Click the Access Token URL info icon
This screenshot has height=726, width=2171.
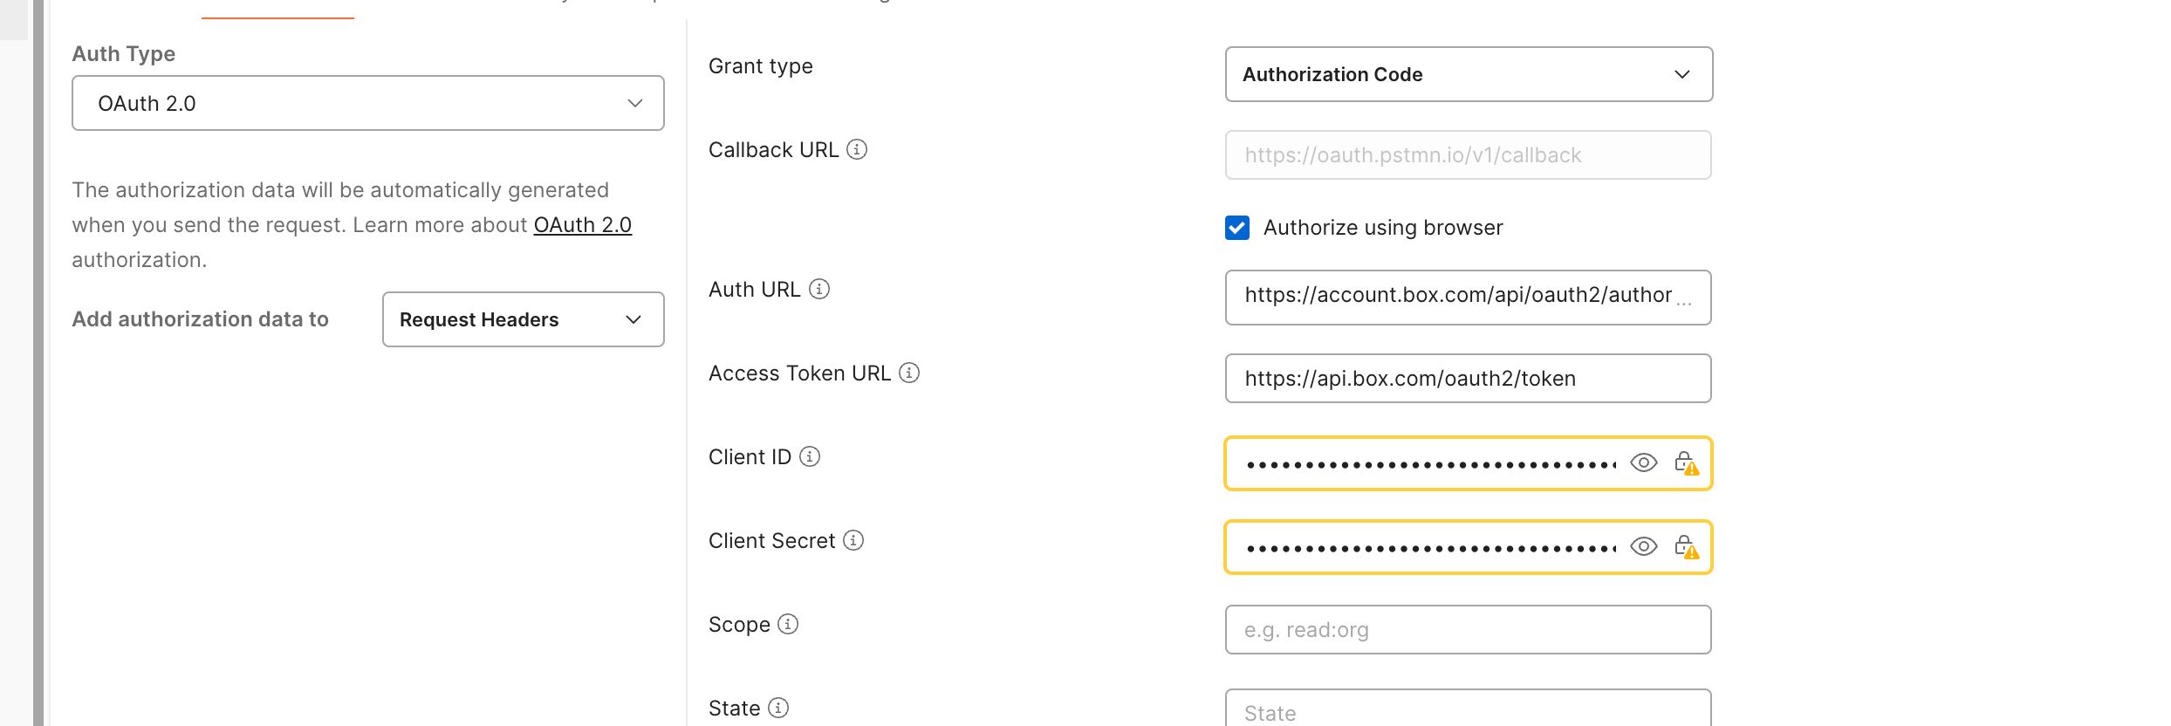pyautogui.click(x=909, y=373)
